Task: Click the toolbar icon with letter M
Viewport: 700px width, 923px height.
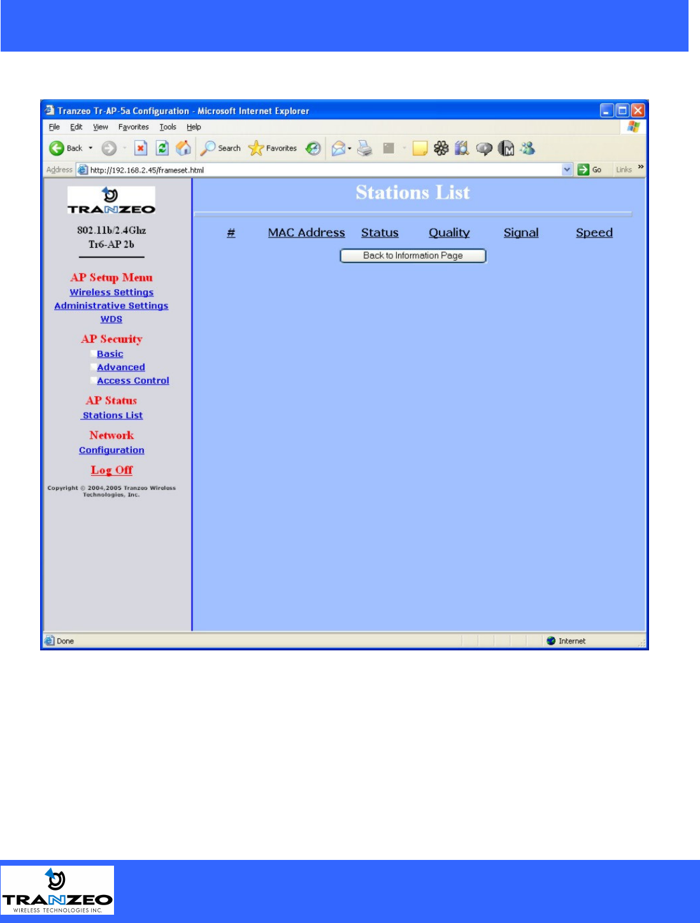Action: click(506, 148)
